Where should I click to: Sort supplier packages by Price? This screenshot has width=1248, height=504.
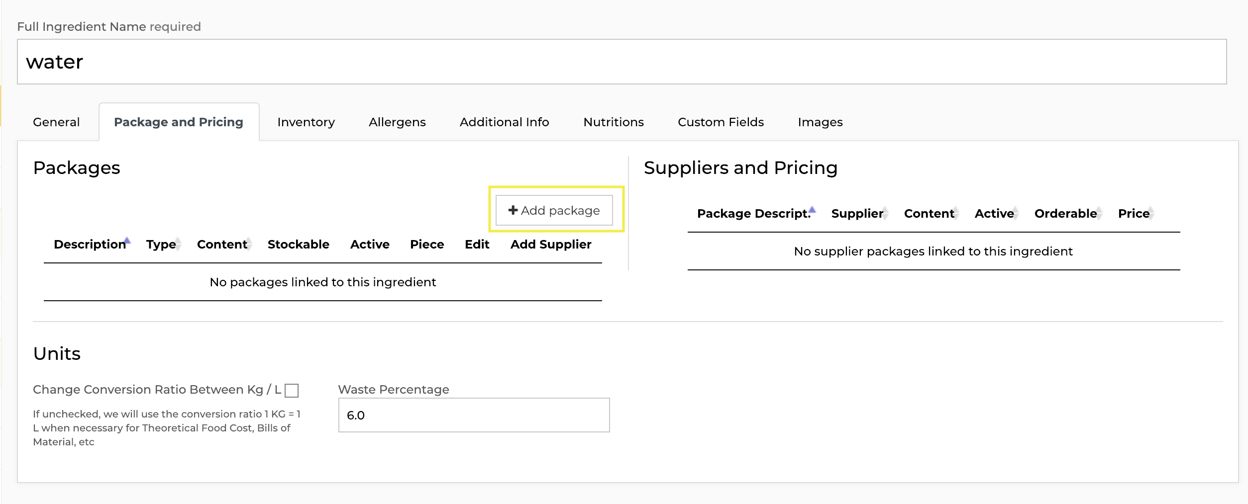pyautogui.click(x=1135, y=213)
